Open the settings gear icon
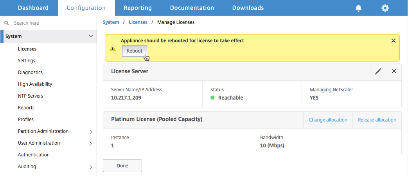Image resolution: width=408 pixels, height=176 pixels. coord(385,8)
